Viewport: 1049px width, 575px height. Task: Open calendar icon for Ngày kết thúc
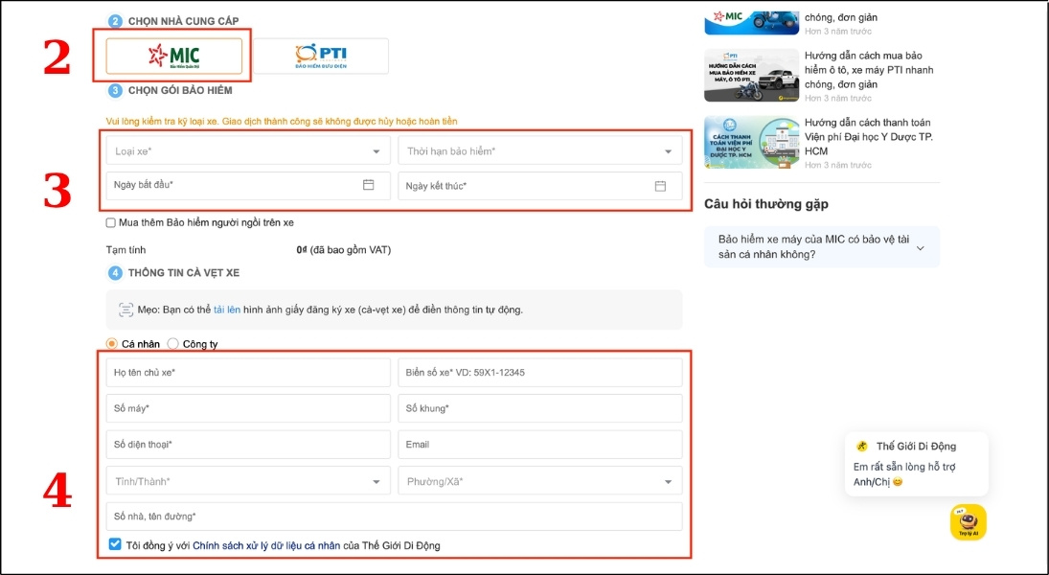coord(660,186)
